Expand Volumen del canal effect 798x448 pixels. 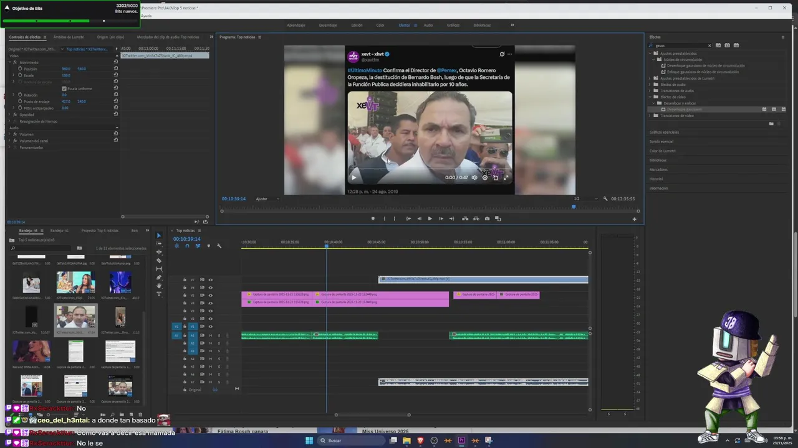tap(10, 141)
